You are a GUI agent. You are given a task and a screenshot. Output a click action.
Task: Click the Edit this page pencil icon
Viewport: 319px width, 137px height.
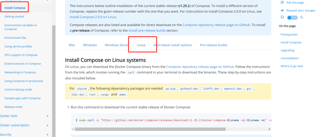(282, 3)
